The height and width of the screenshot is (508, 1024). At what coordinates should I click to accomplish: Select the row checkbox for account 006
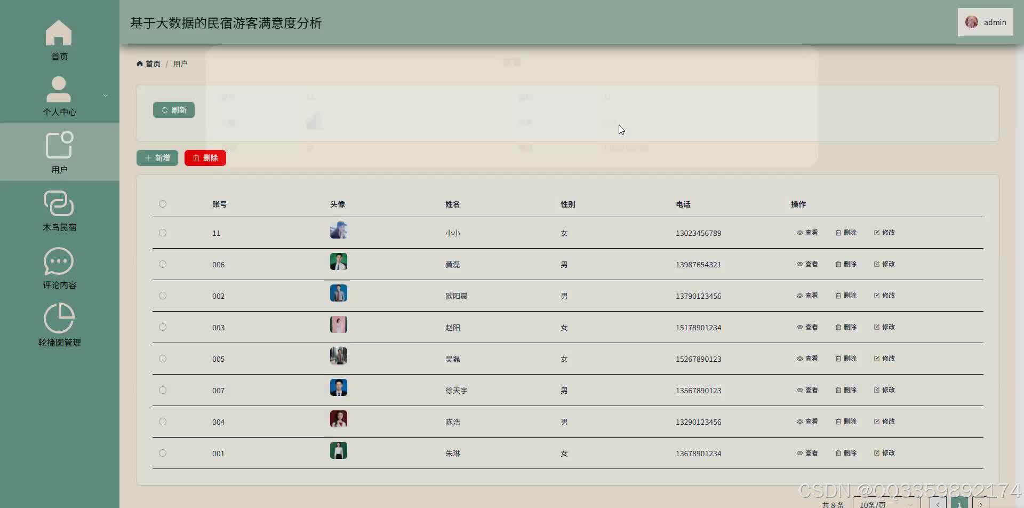pyautogui.click(x=163, y=264)
